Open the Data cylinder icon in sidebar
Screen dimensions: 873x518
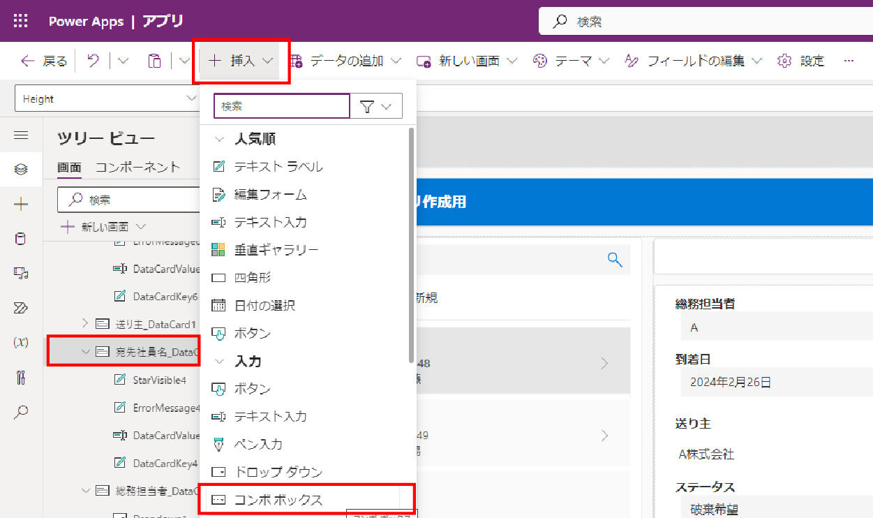pos(21,239)
